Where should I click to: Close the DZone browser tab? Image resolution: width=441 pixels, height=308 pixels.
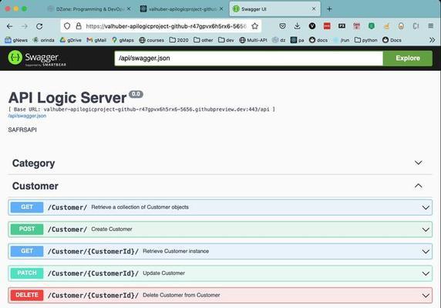click(x=129, y=9)
